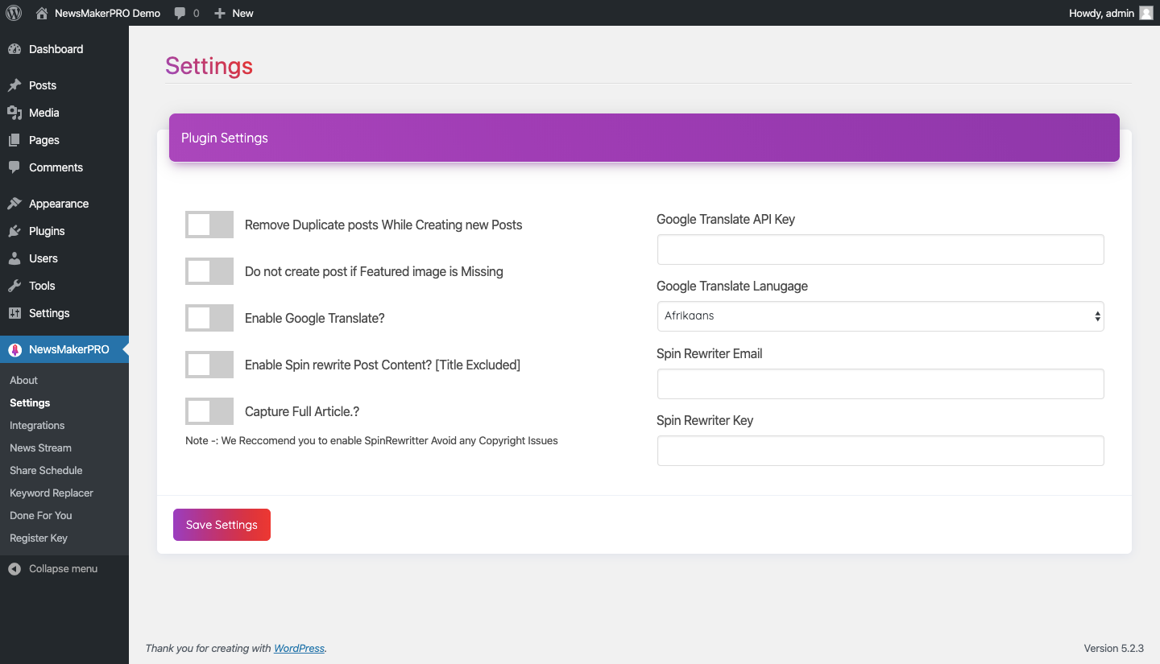
Task: Open Tools menu label in sidebar
Action: [x=42, y=286]
